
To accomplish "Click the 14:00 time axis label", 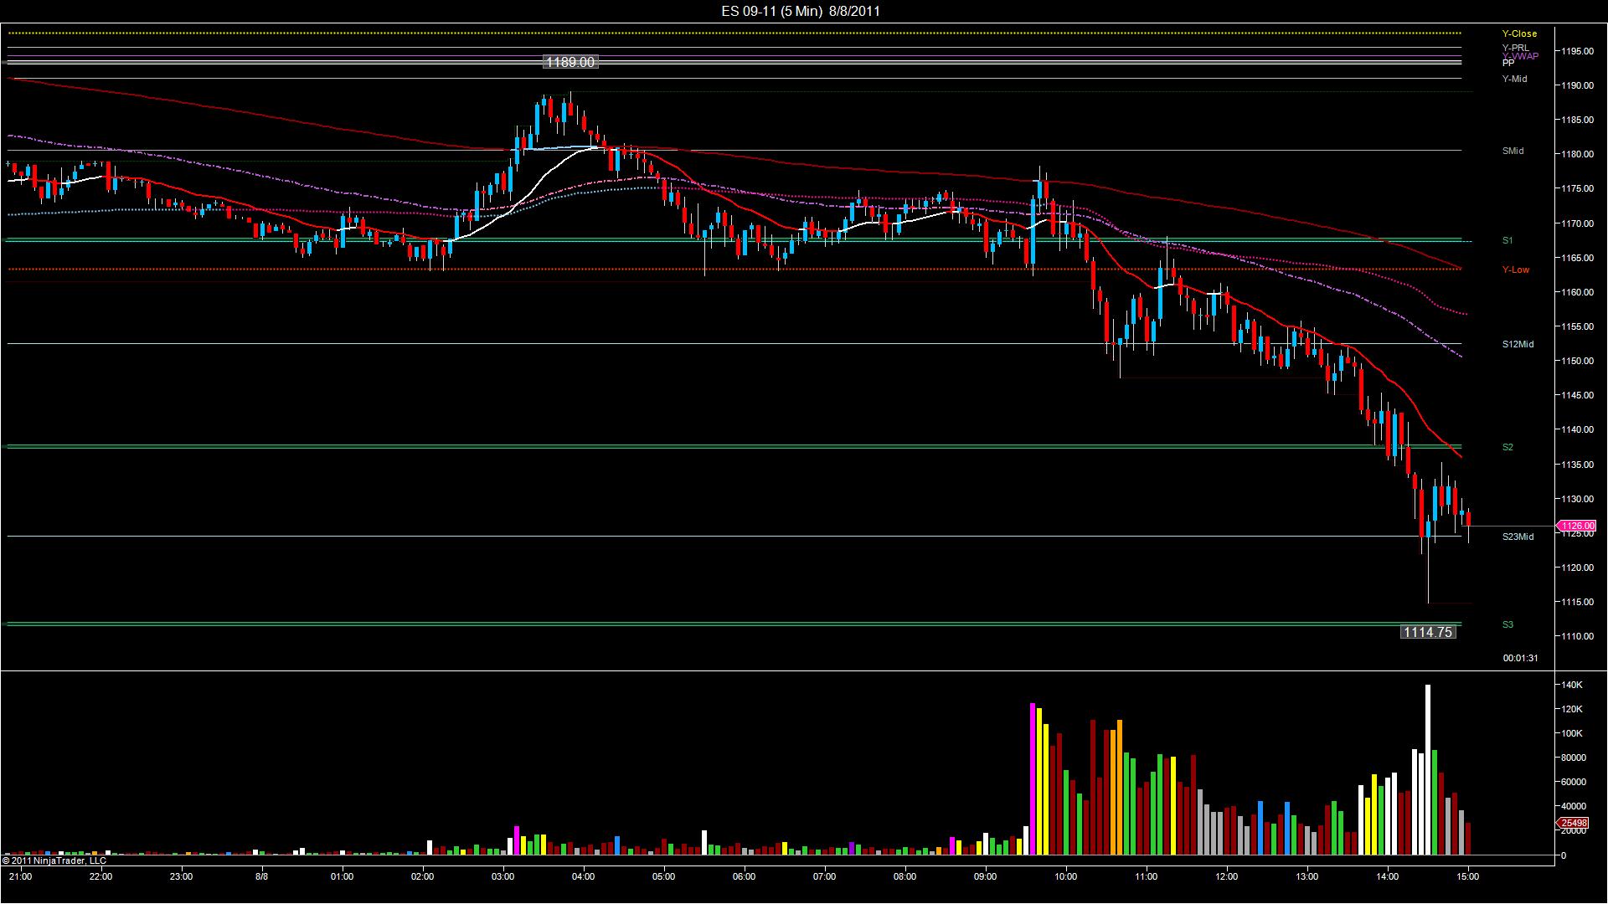I will 1387,876.
